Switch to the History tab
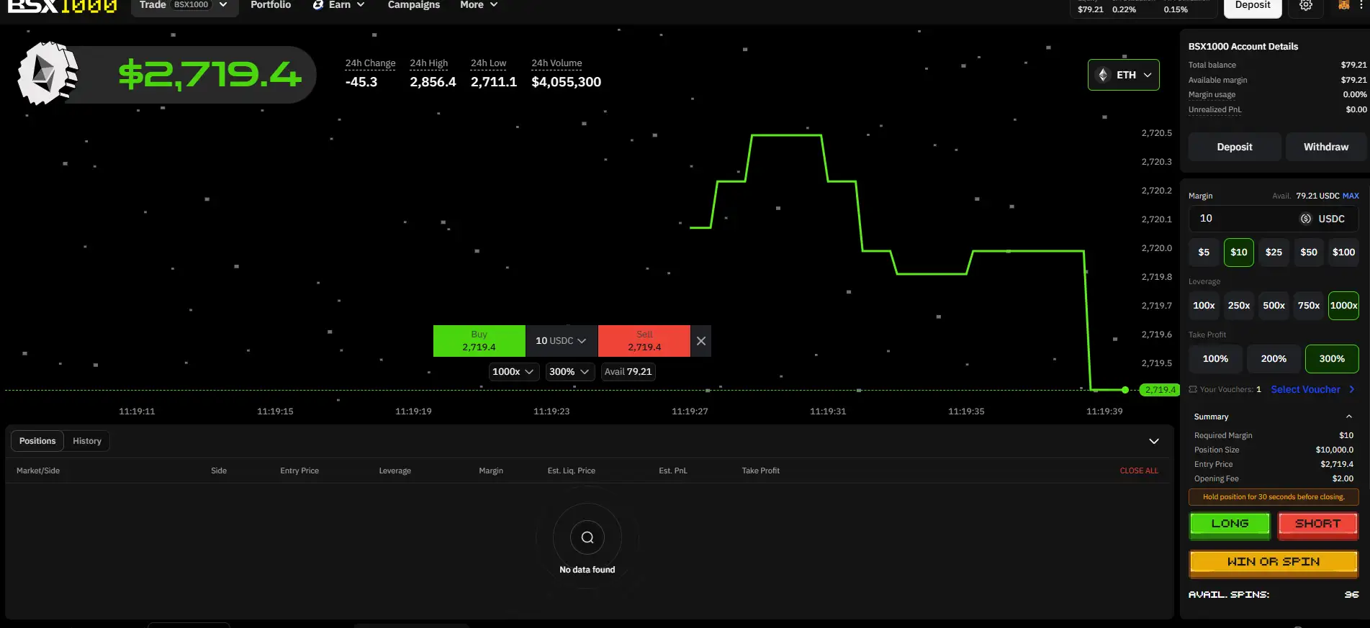The image size is (1370, 628). 86,441
